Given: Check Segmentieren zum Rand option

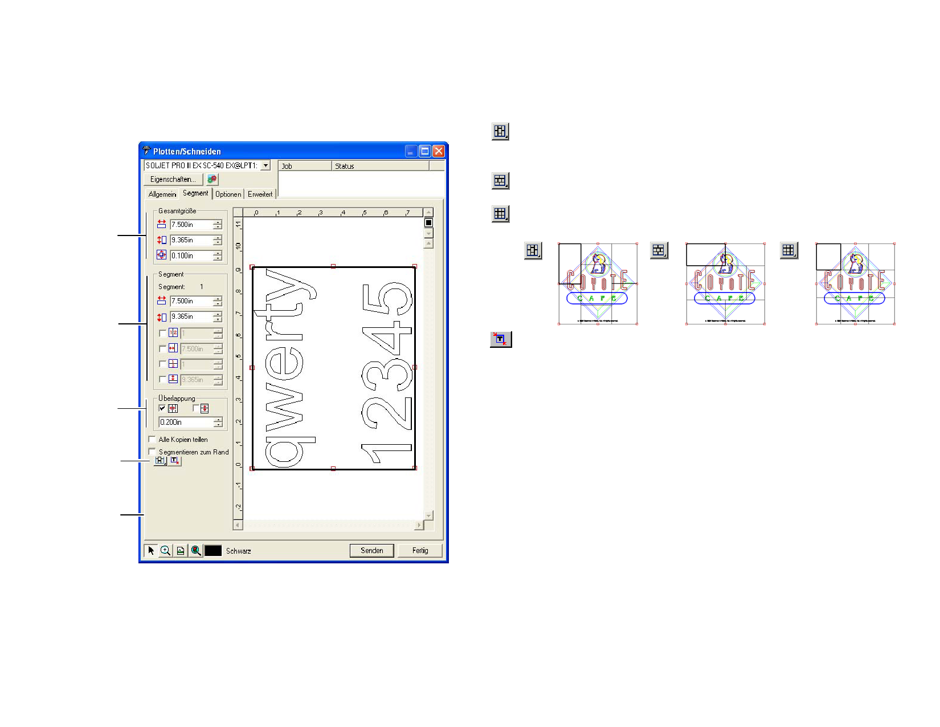Looking at the screenshot, I should point(152,452).
